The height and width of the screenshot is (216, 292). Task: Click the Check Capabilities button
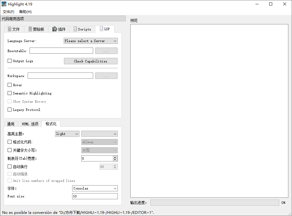click(91, 61)
